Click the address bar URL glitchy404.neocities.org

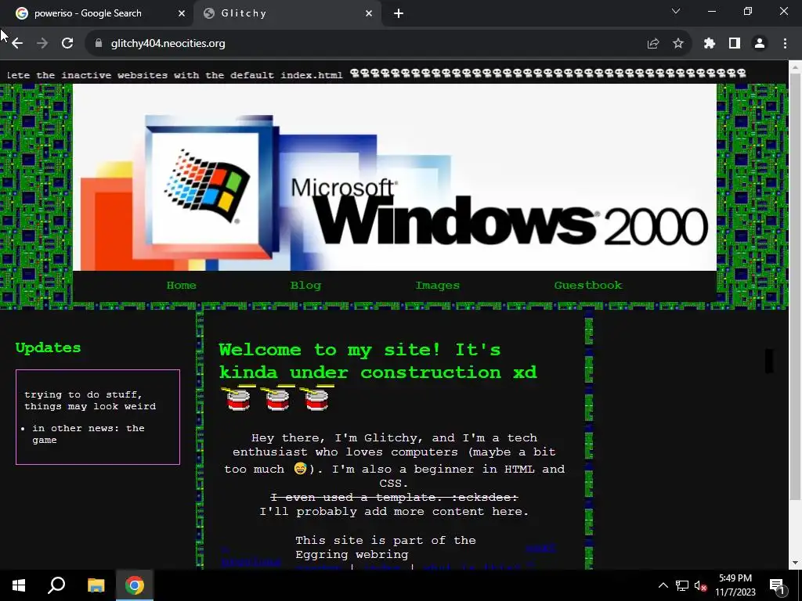point(168,44)
